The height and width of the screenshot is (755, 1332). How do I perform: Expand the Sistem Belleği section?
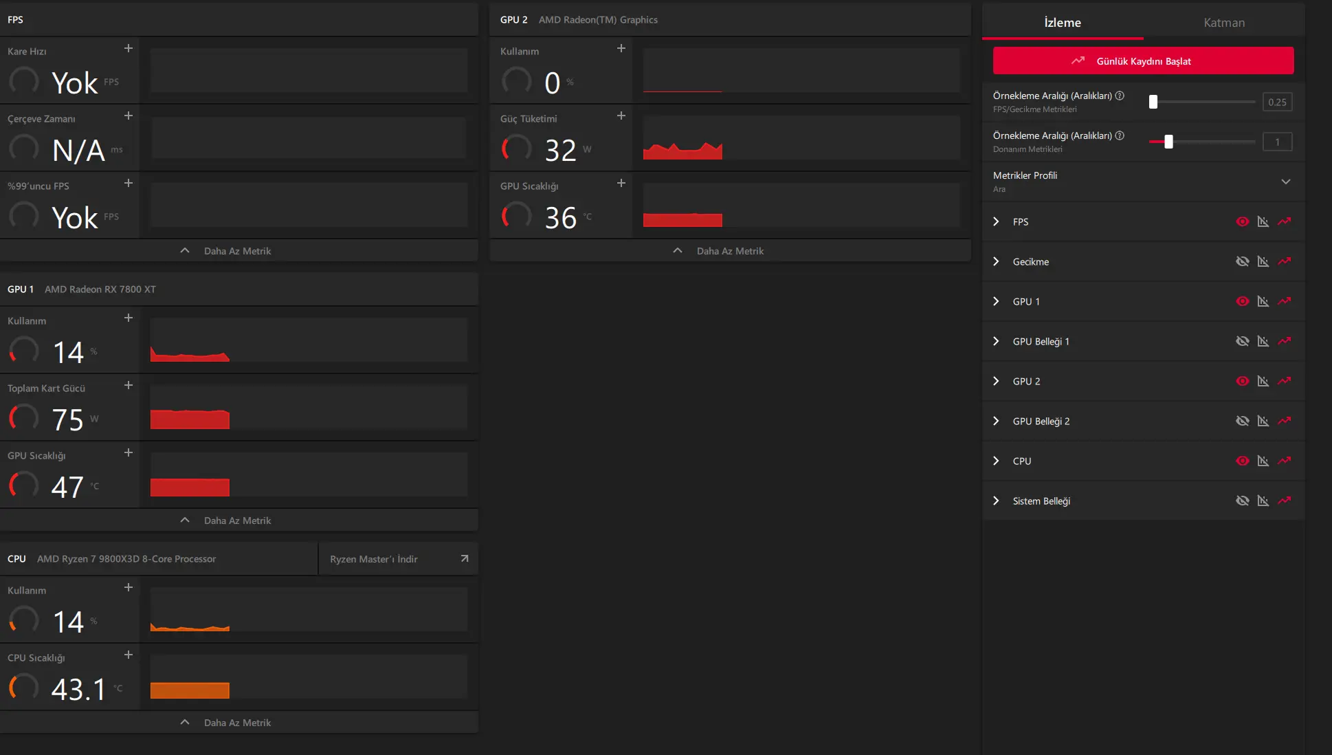click(996, 501)
